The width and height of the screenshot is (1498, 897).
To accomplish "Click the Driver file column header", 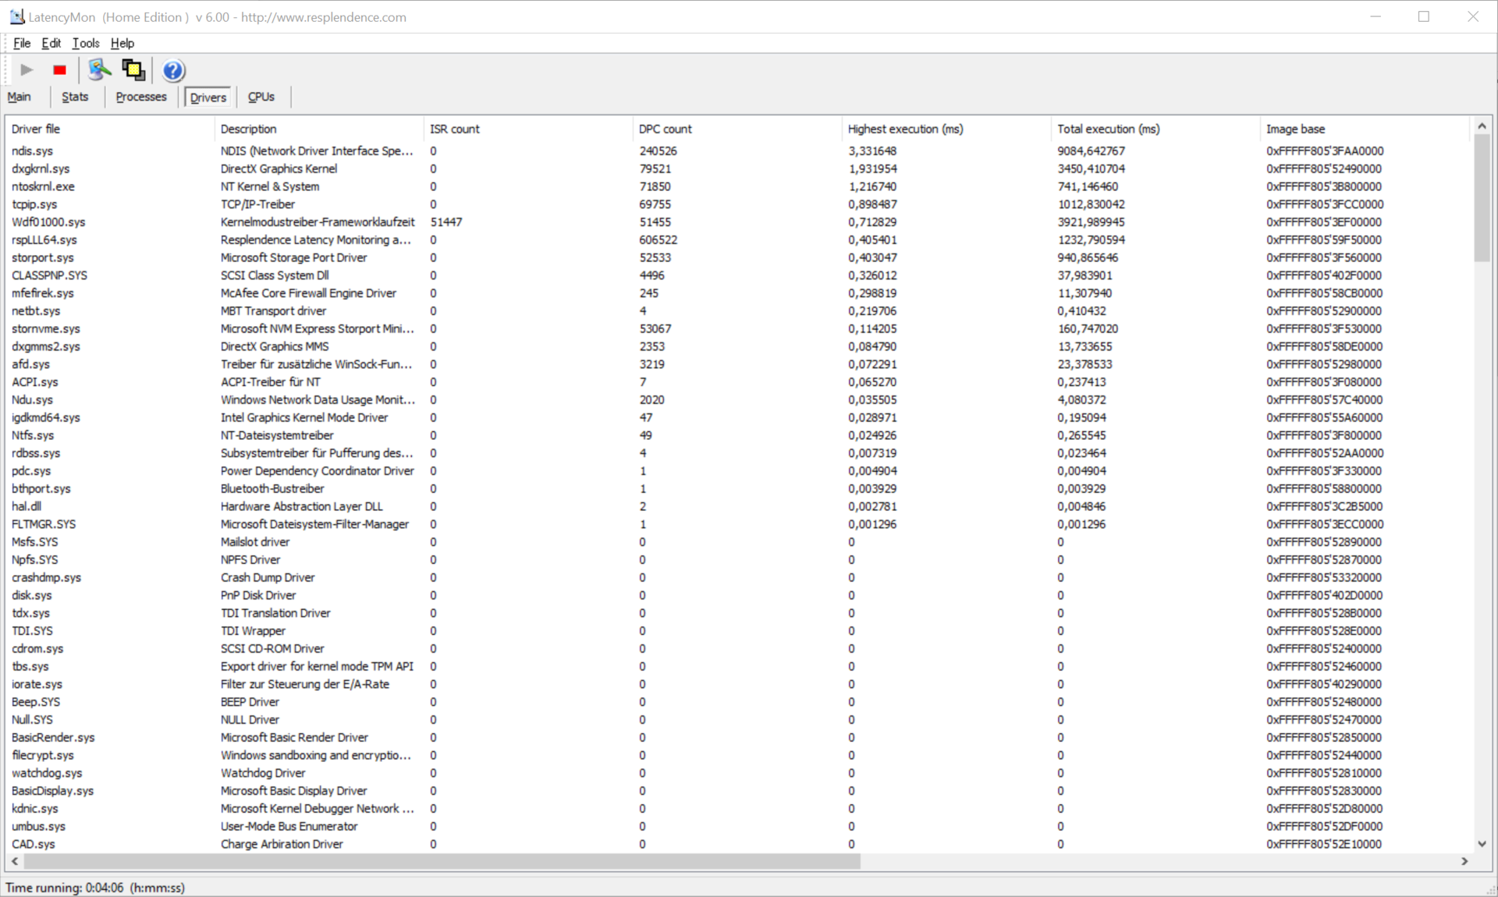I will pos(36,129).
